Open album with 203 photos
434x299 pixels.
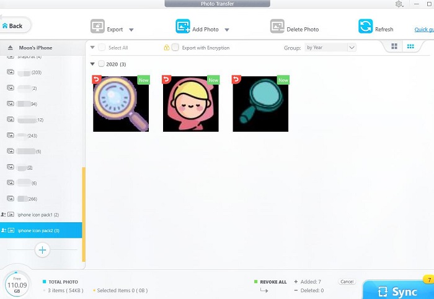click(42, 72)
